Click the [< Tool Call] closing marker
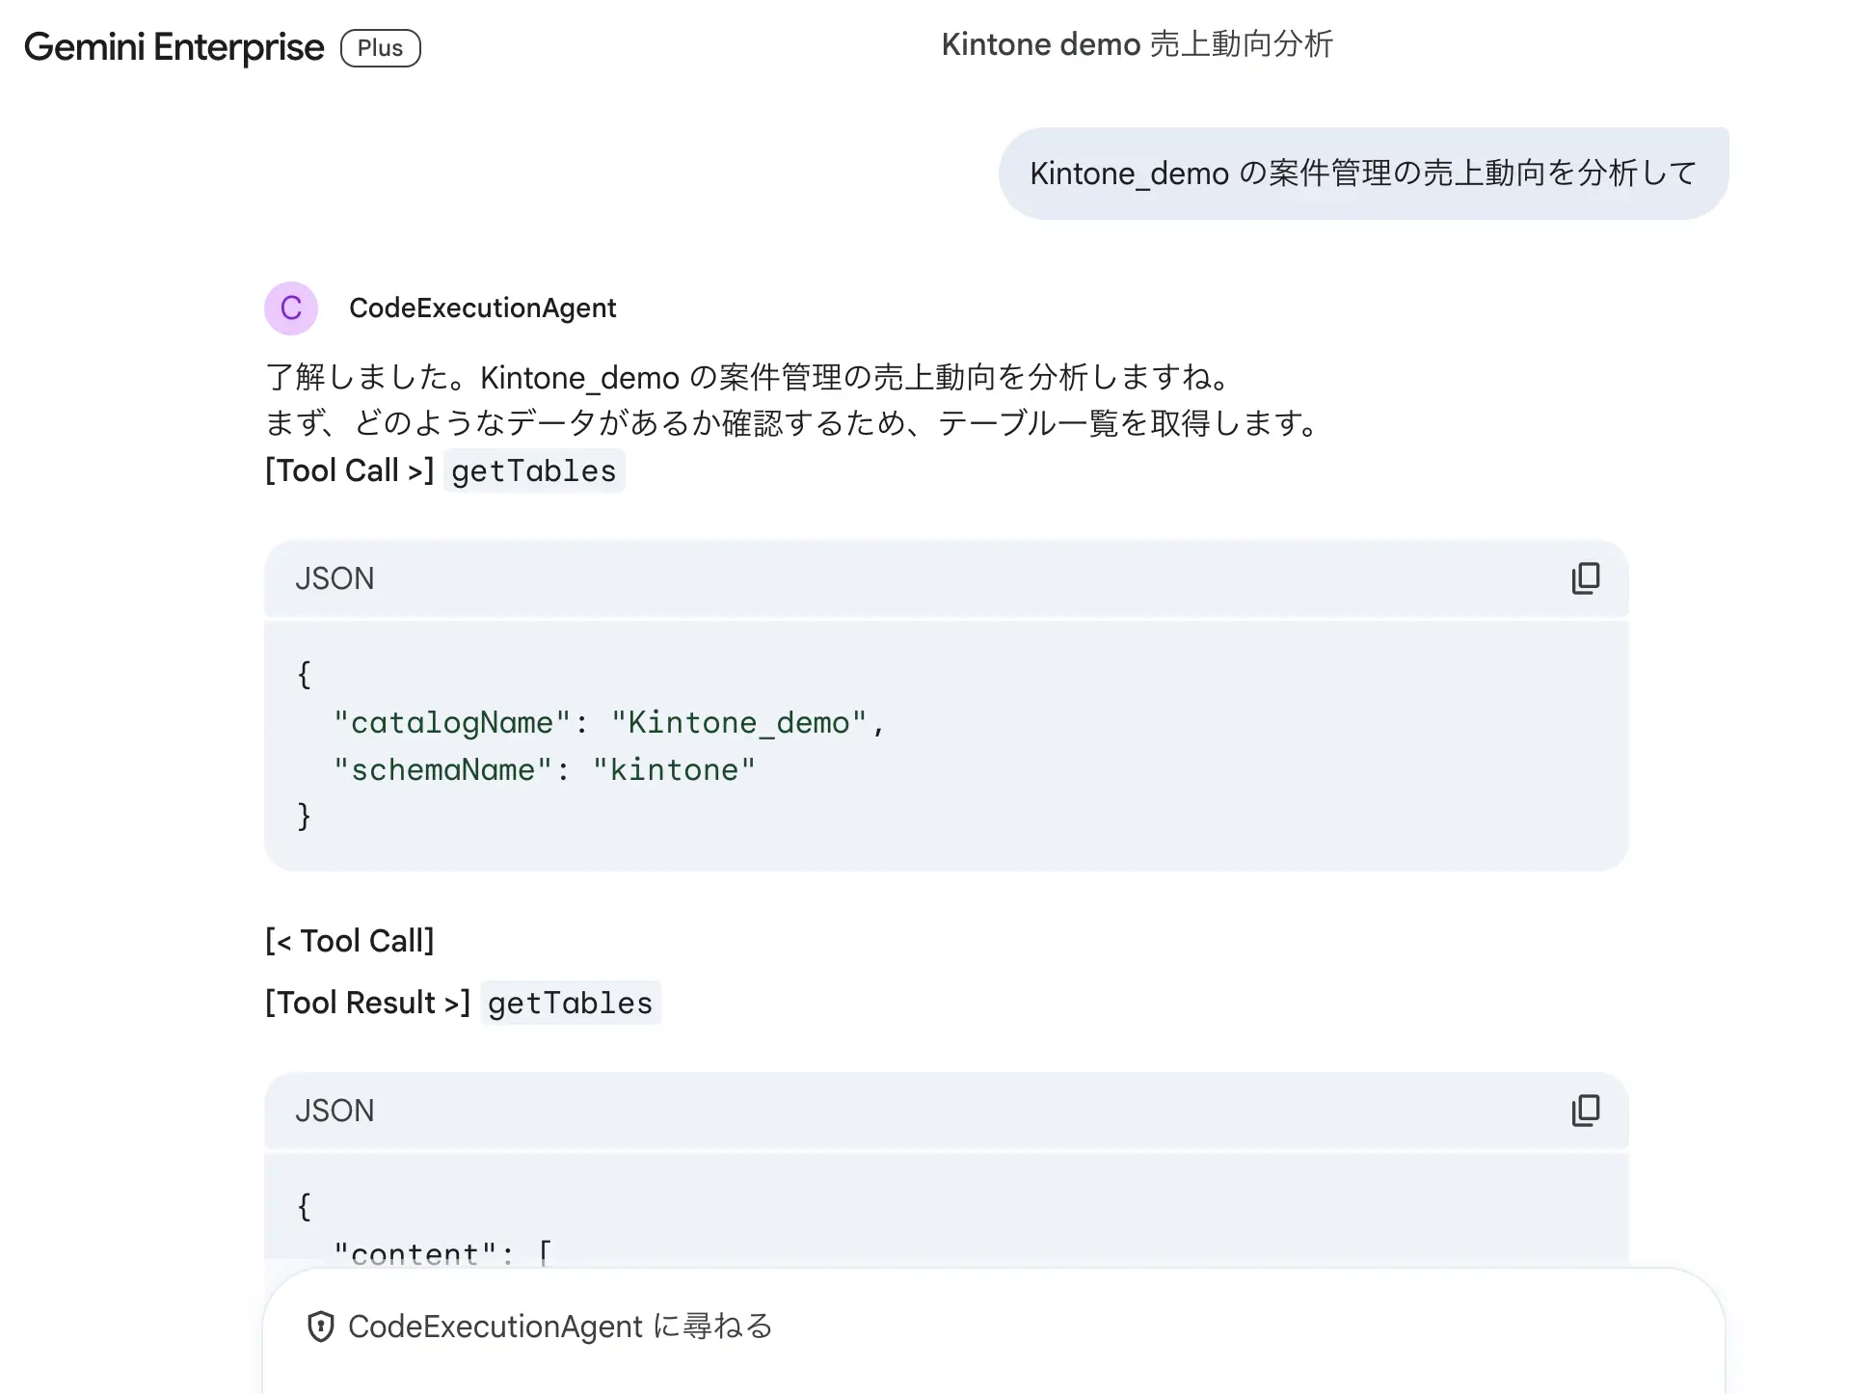The width and height of the screenshot is (1874, 1394). click(350, 940)
